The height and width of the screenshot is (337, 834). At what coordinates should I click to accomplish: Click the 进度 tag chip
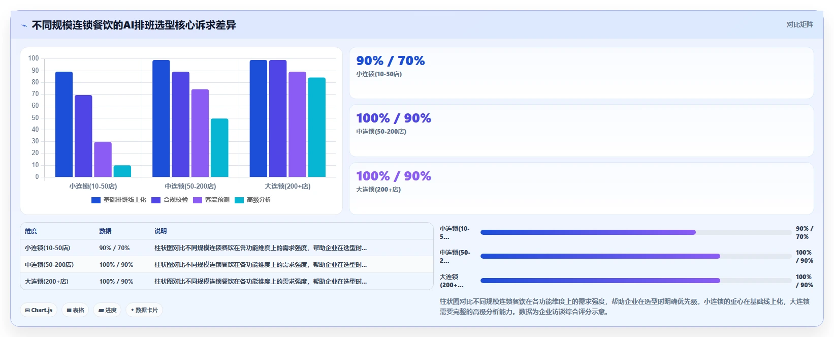[107, 310]
